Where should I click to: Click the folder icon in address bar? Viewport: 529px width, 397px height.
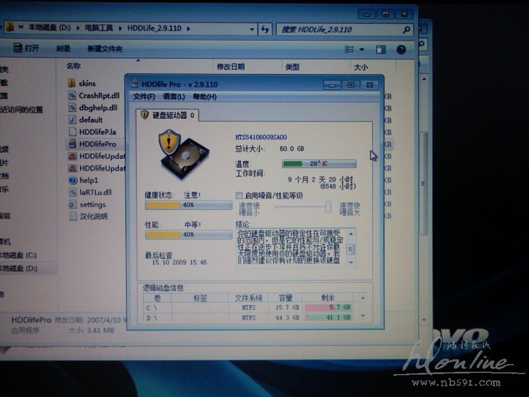coord(10,27)
